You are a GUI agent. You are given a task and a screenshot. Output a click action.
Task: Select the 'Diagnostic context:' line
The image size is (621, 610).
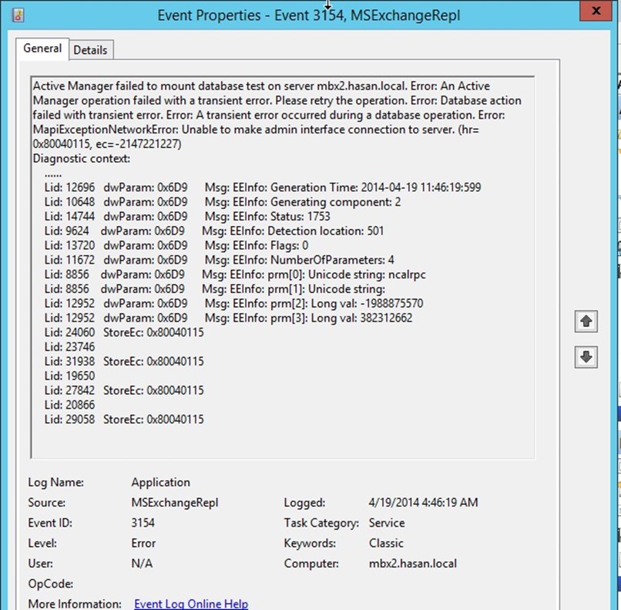pyautogui.click(x=81, y=159)
